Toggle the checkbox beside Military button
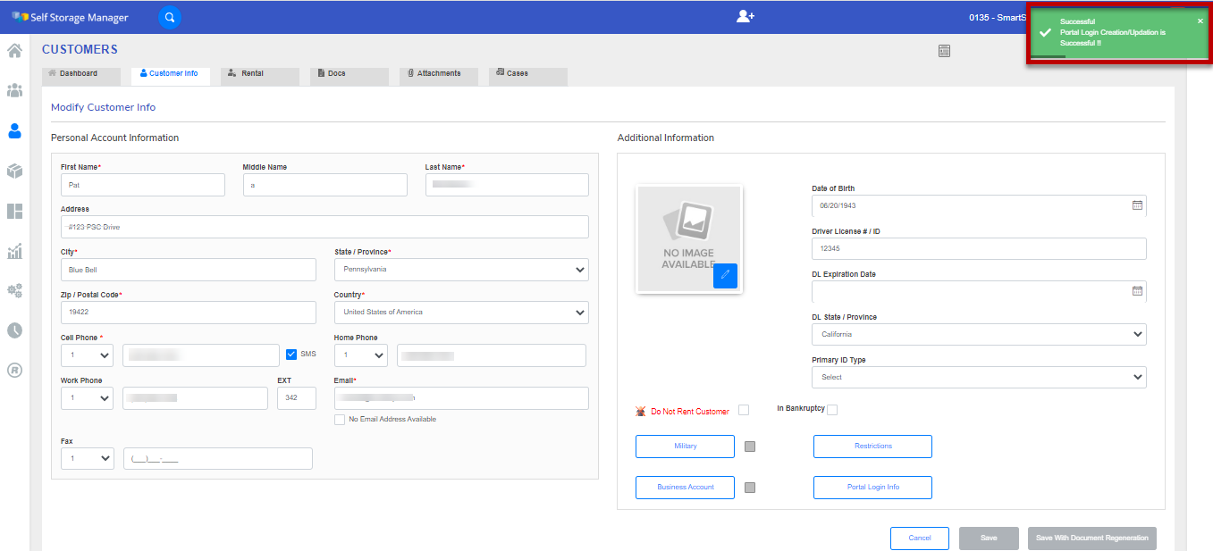The height and width of the screenshot is (551, 1213). pyautogui.click(x=750, y=447)
